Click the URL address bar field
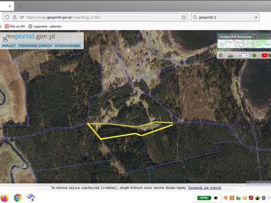 click(x=102, y=17)
